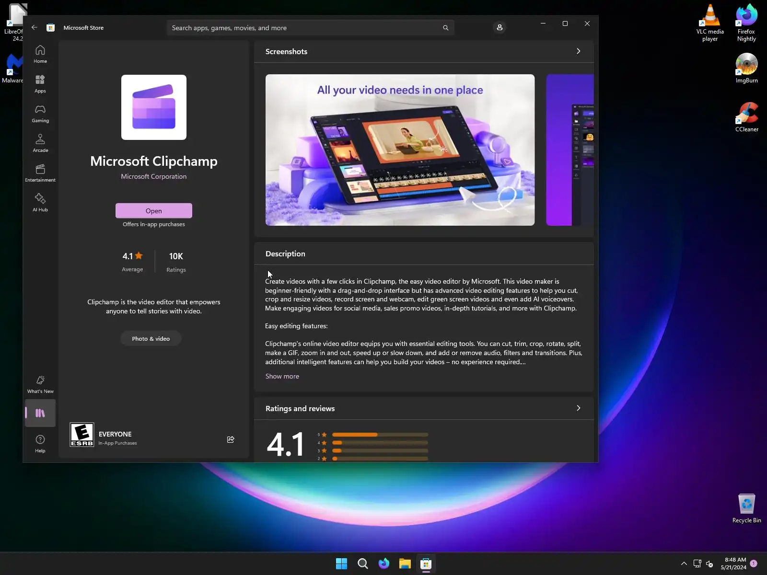Click the 3-star rating bar
The image size is (767, 575).
[380, 450]
